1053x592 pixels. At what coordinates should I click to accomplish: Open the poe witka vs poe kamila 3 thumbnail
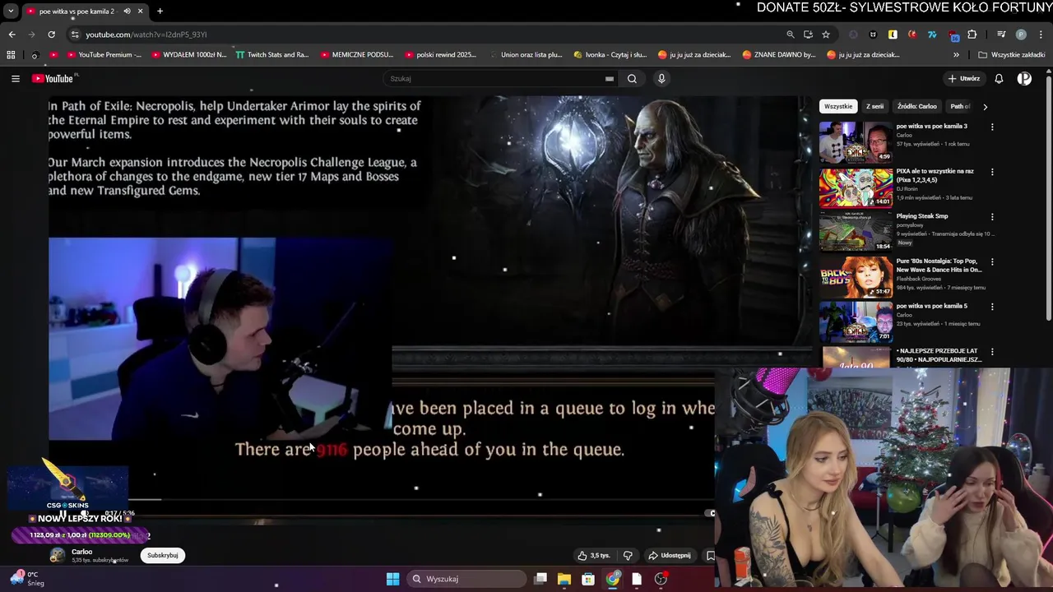pos(856,142)
